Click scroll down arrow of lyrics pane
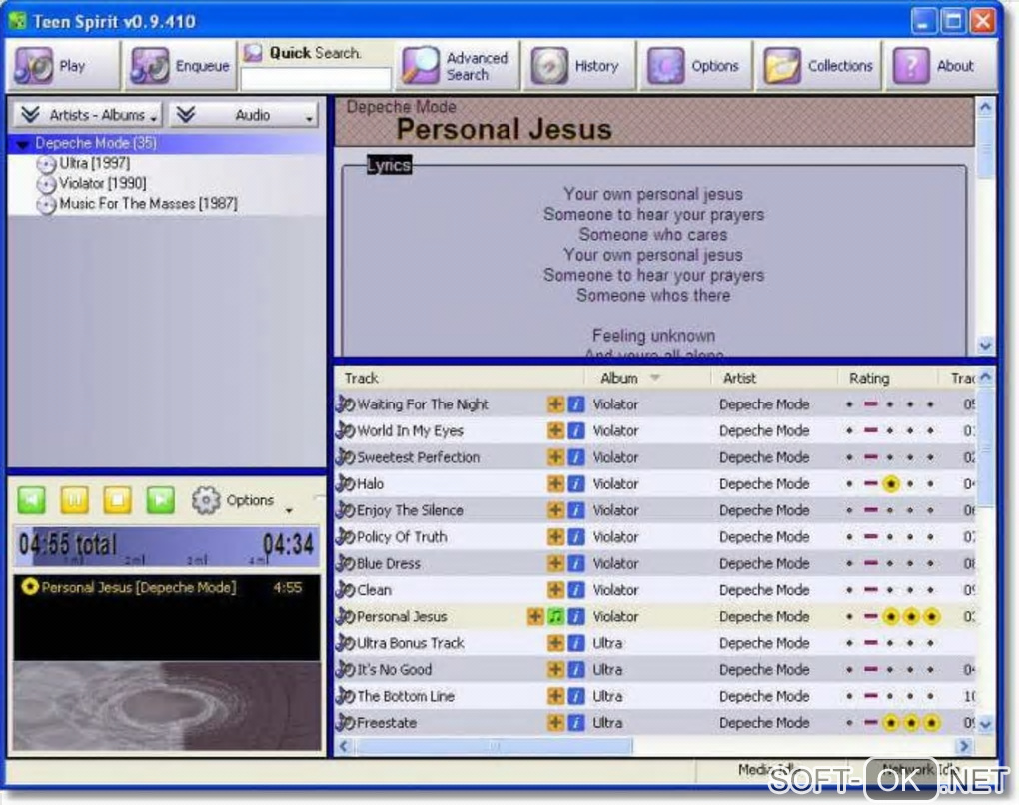 click(x=985, y=346)
